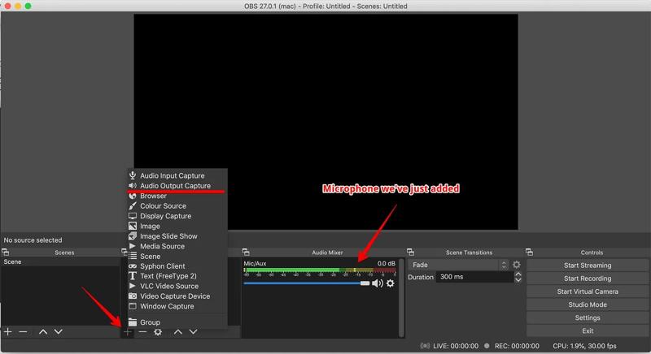
Task: Open the Fade transition dropdown
Action: click(459, 265)
